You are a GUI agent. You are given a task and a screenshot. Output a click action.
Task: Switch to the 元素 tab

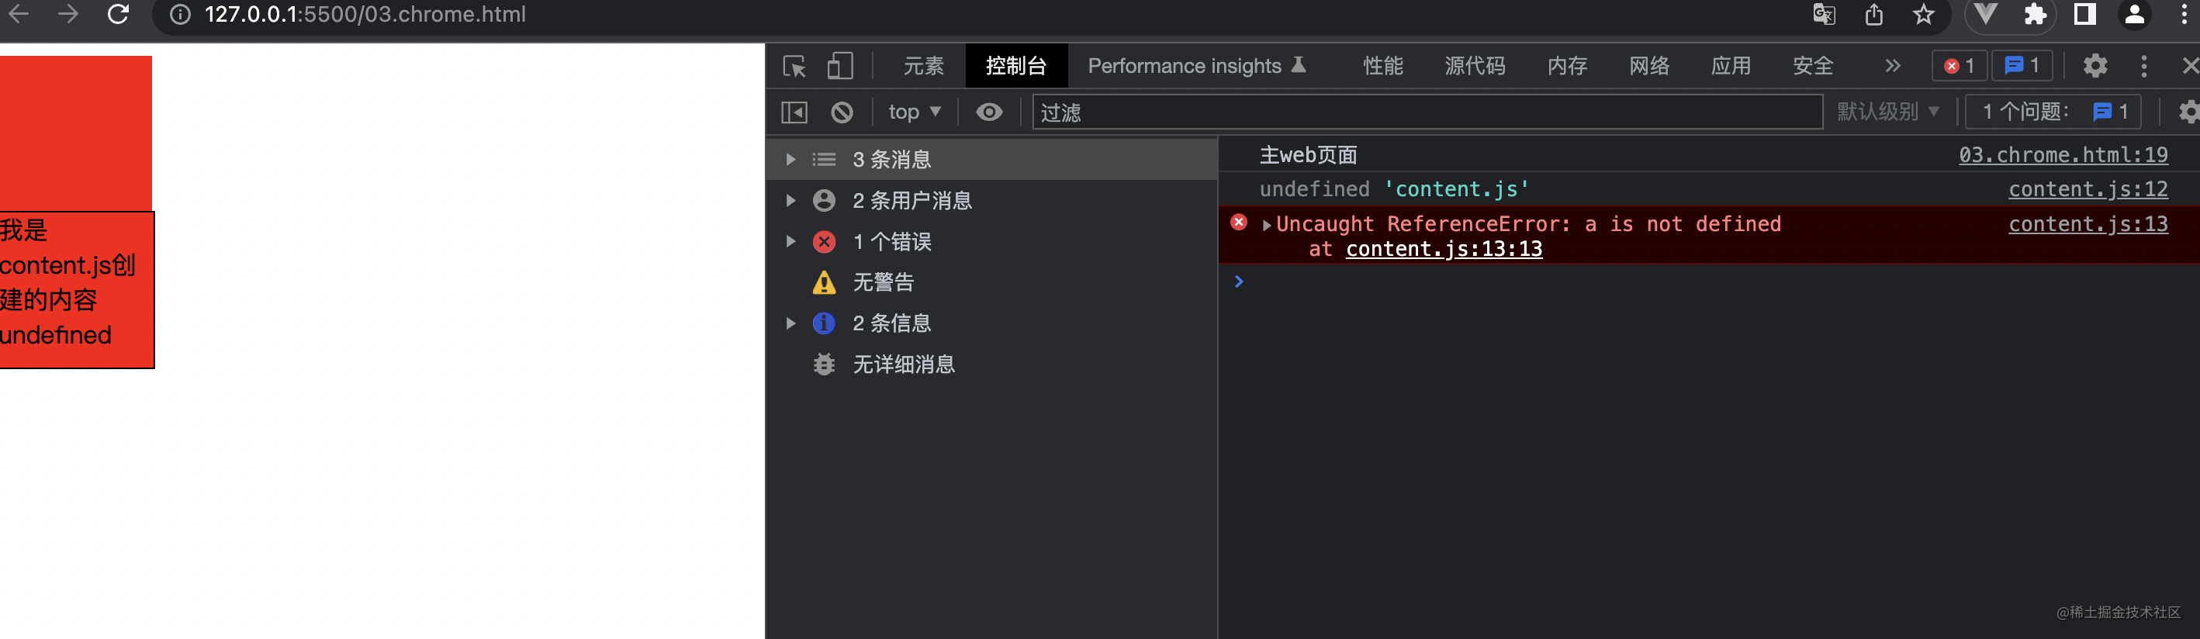(923, 66)
